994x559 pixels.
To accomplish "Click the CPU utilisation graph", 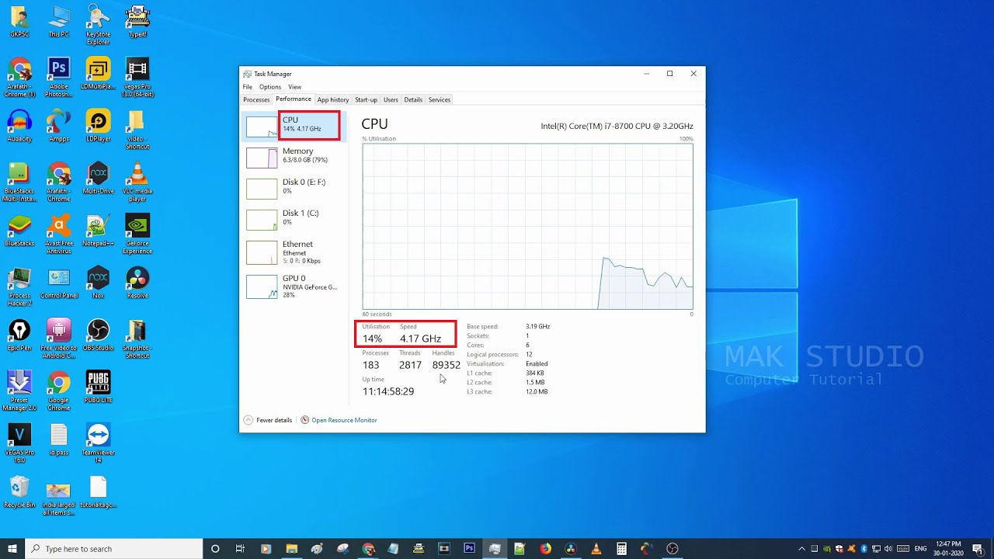I will (527, 226).
